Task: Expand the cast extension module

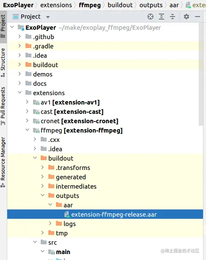Action: (27, 111)
